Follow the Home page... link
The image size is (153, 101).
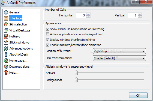tap(18, 60)
